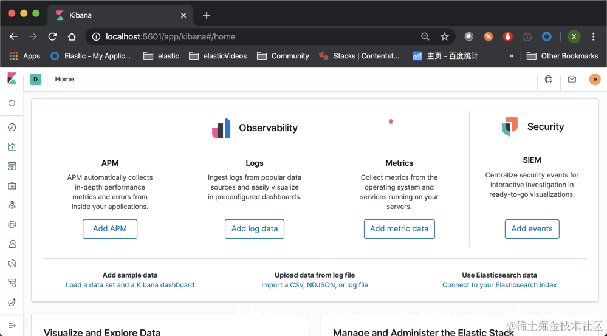
Task: Expand the side navigation menu
Action: coord(12,326)
